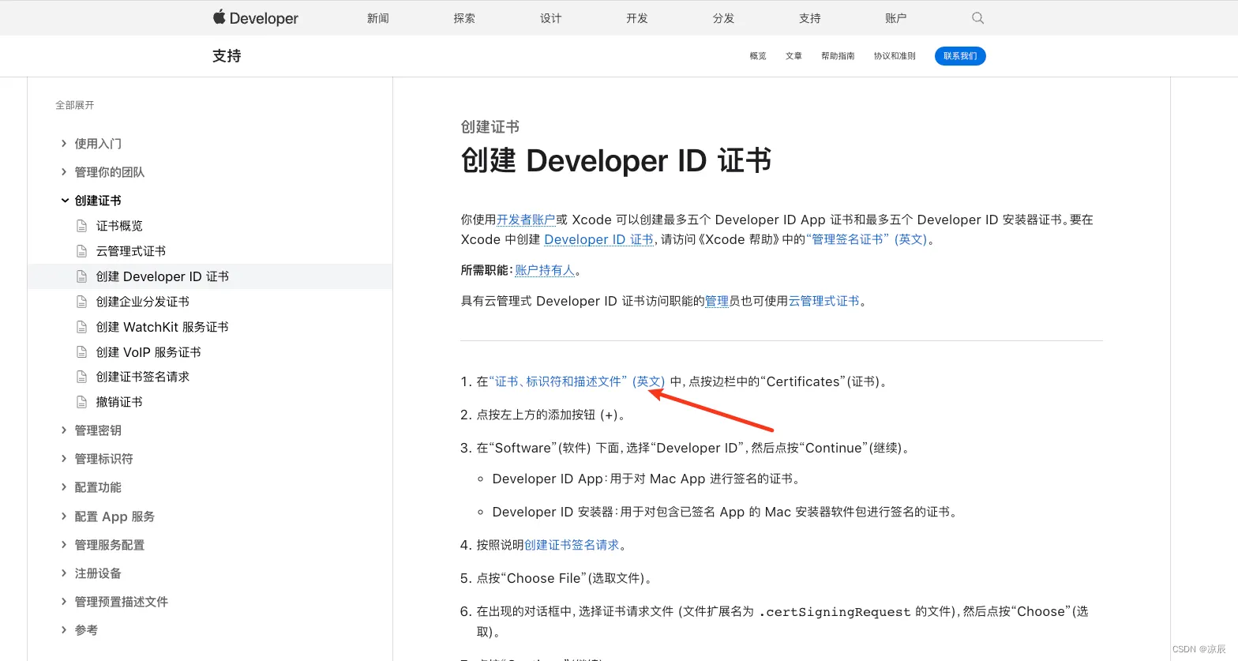The image size is (1238, 661).
Task: Click document icon beside 创建 Developer ID 证书
Action: [81, 276]
